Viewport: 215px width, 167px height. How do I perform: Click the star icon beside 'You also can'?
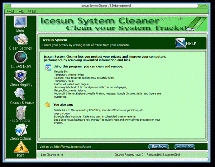[x=47, y=105]
